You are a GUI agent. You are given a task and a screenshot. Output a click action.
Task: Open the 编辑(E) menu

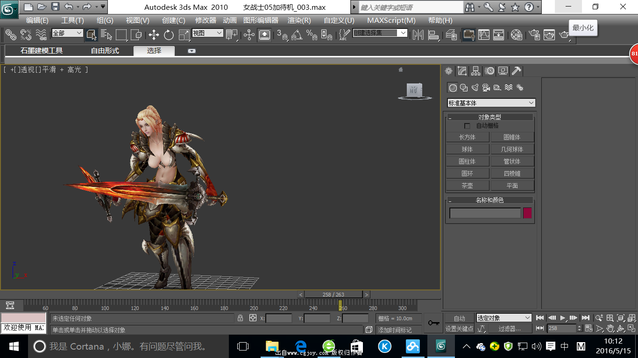(x=37, y=21)
